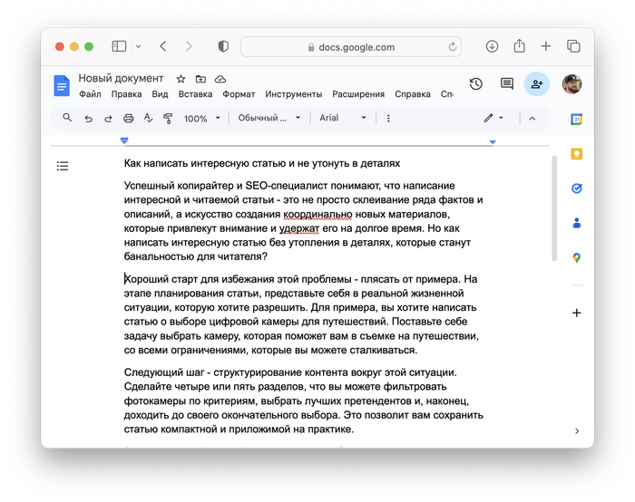The height and width of the screenshot is (502, 635).
Task: Click the underlined word удержат
Action: click(x=299, y=228)
